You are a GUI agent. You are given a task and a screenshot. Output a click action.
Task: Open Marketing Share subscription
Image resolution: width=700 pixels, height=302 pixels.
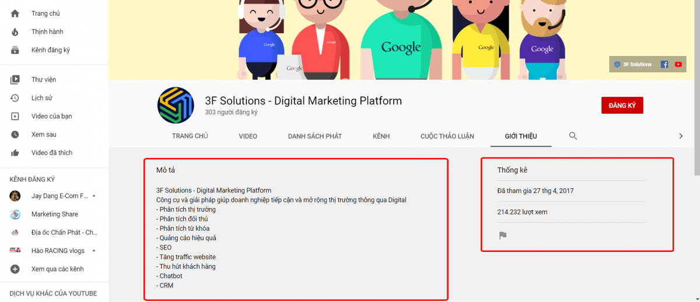point(54,214)
